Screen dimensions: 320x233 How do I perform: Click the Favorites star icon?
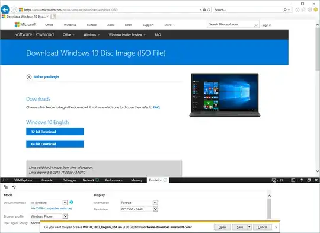pos(303,10)
